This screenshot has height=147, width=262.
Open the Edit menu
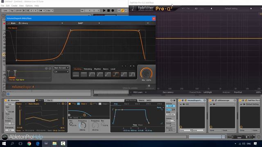[x=8, y=6]
